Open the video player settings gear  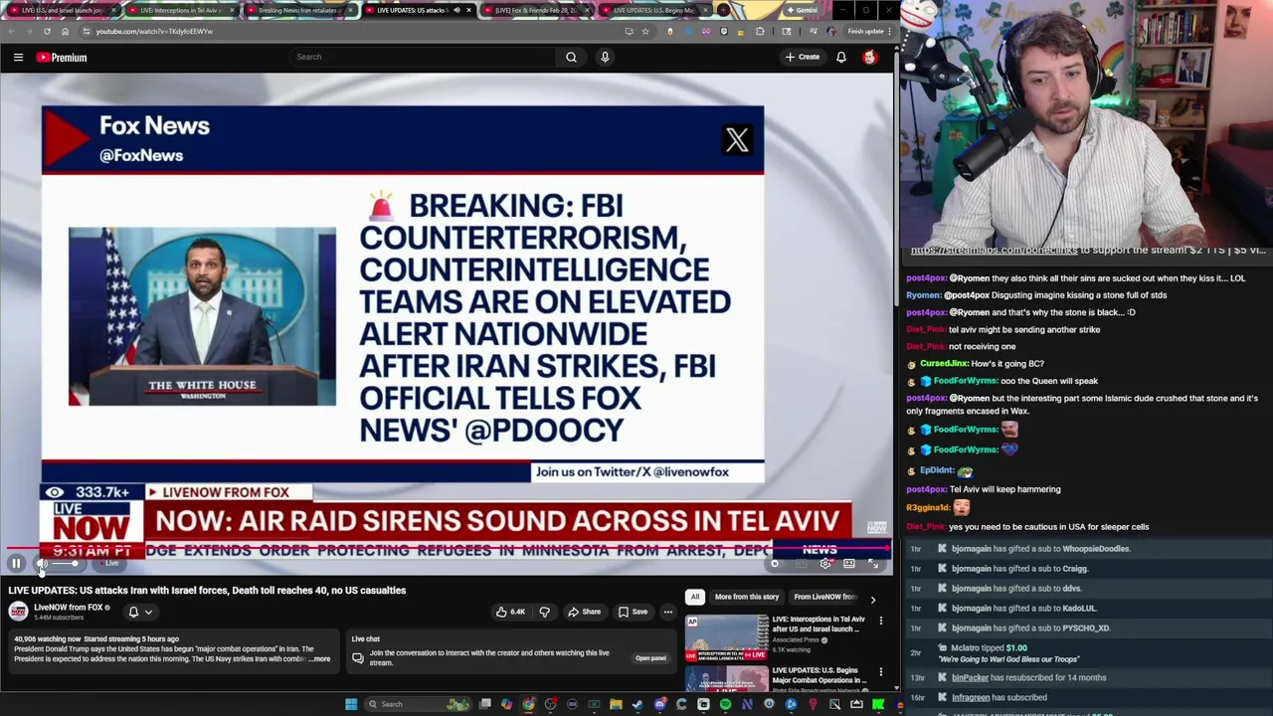click(825, 564)
